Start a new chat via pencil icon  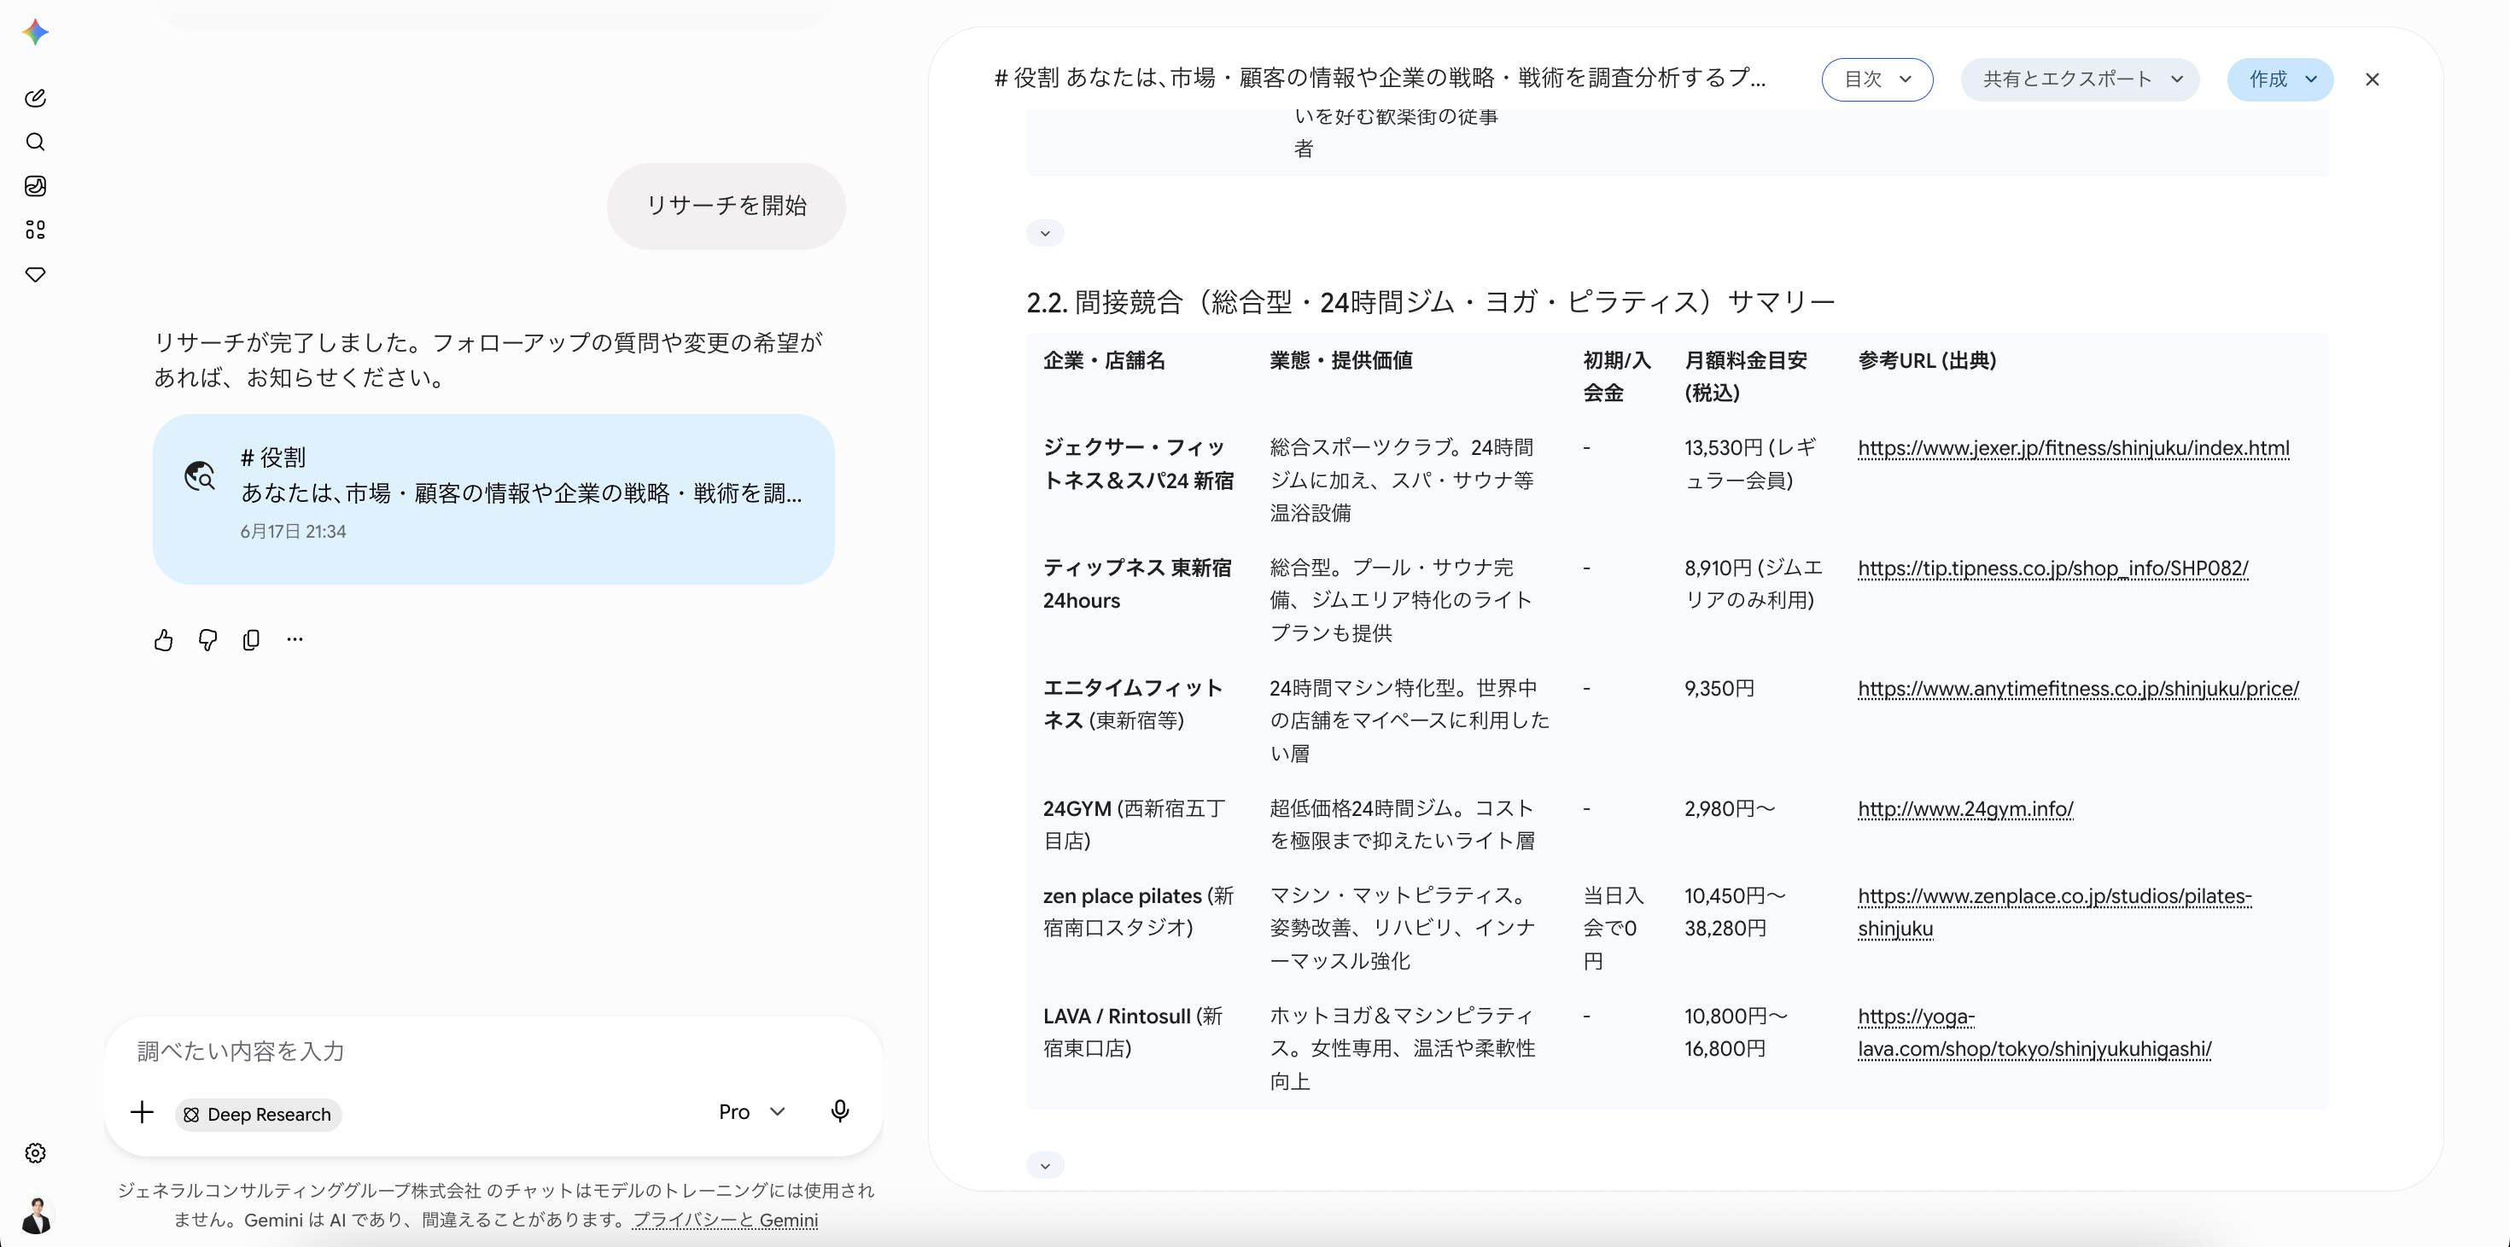click(x=35, y=97)
